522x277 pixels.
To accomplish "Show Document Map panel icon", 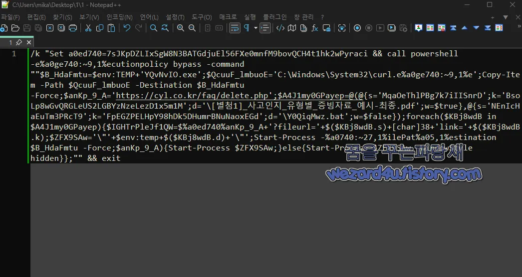I will pyautogui.click(x=292, y=28).
